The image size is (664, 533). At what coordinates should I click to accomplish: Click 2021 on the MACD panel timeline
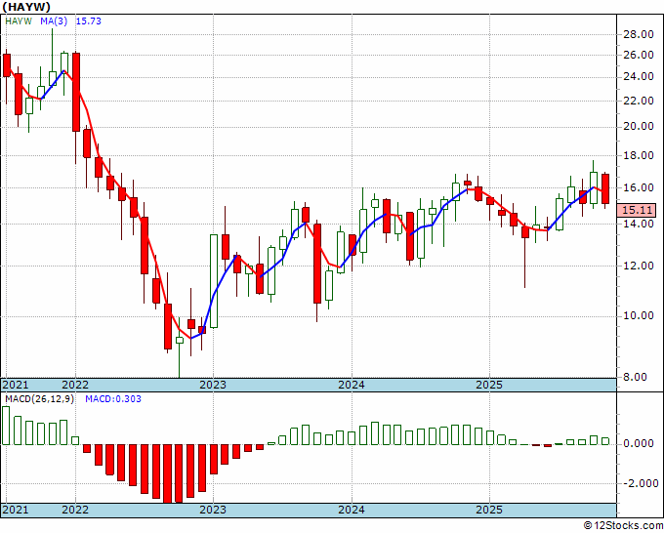16,510
